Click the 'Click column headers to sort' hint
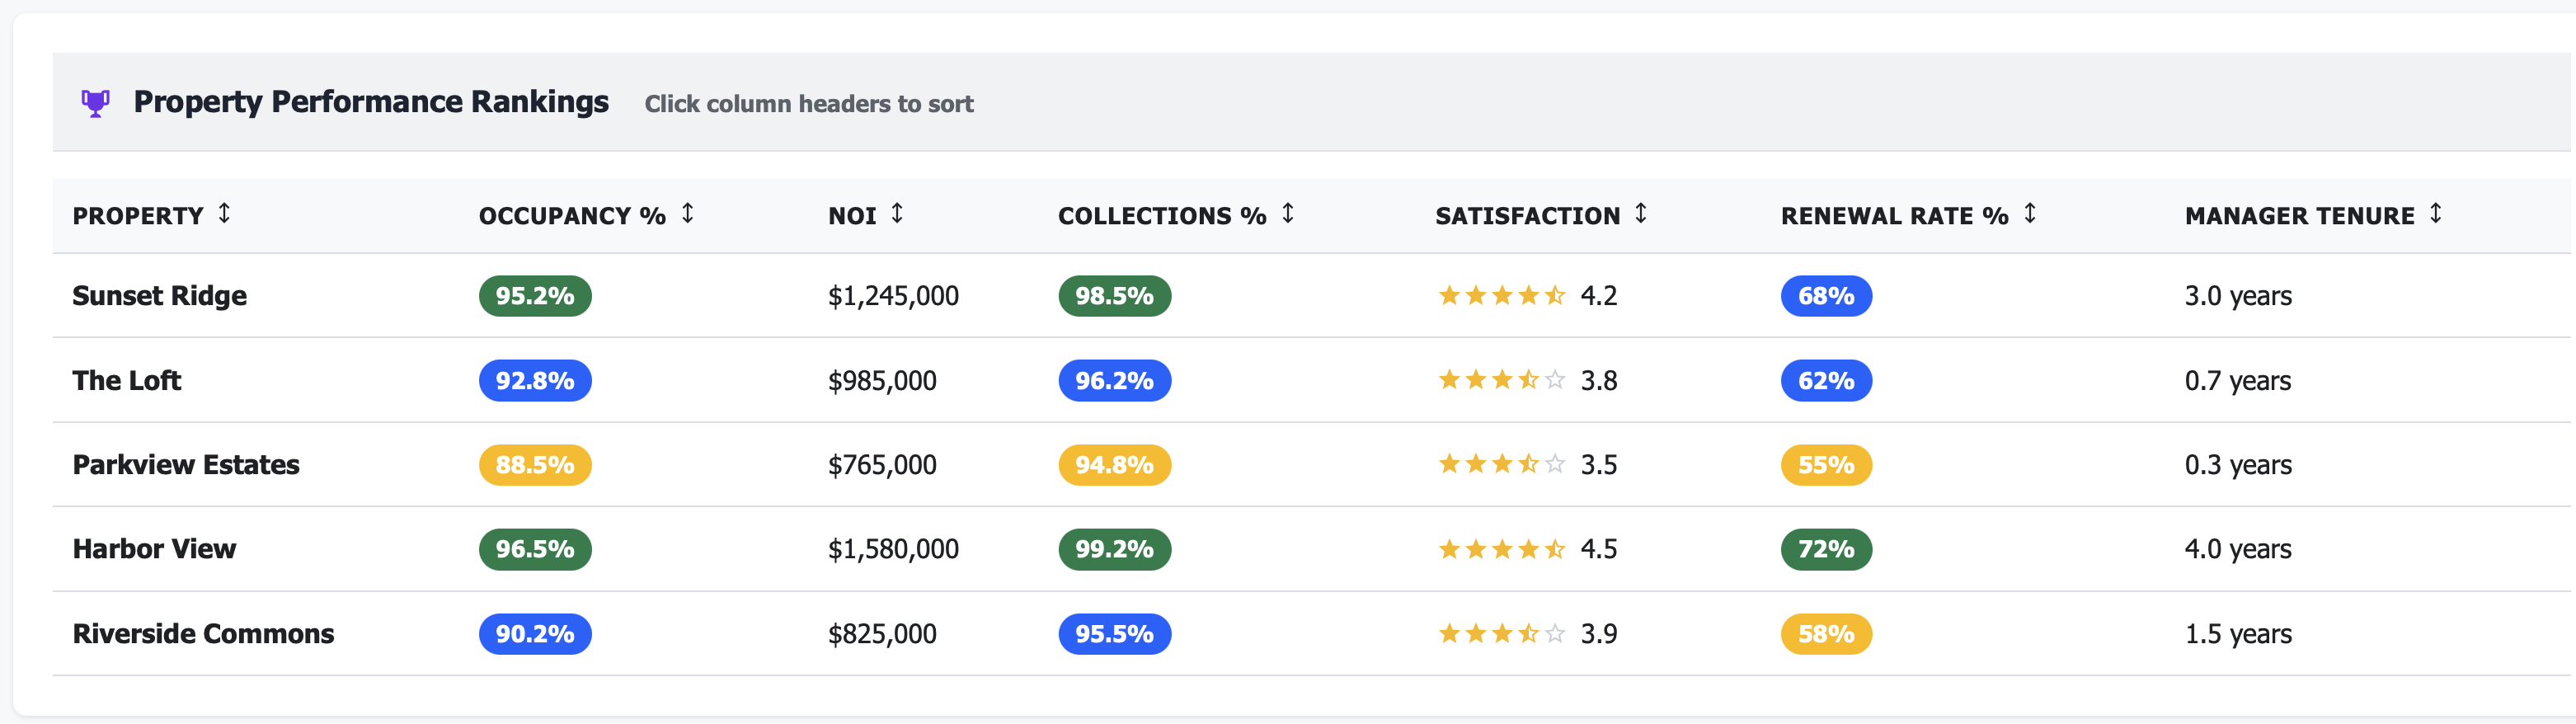Viewport: 2576px width, 724px height. pos(809,104)
